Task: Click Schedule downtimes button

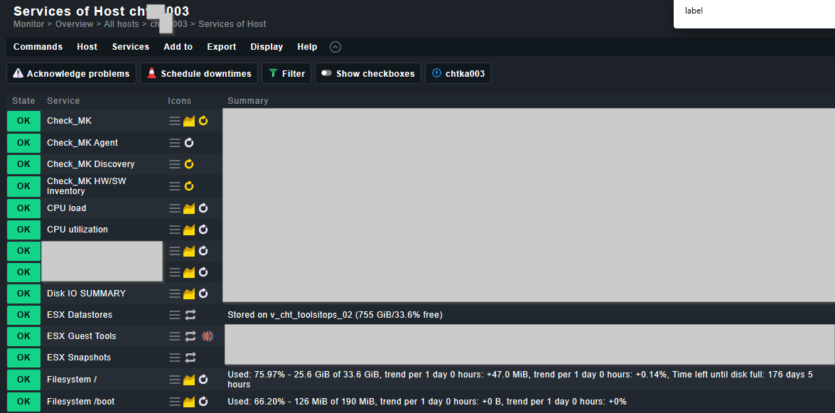Action: coord(199,73)
